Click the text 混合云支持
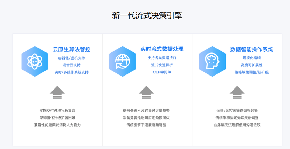 pos(71,65)
